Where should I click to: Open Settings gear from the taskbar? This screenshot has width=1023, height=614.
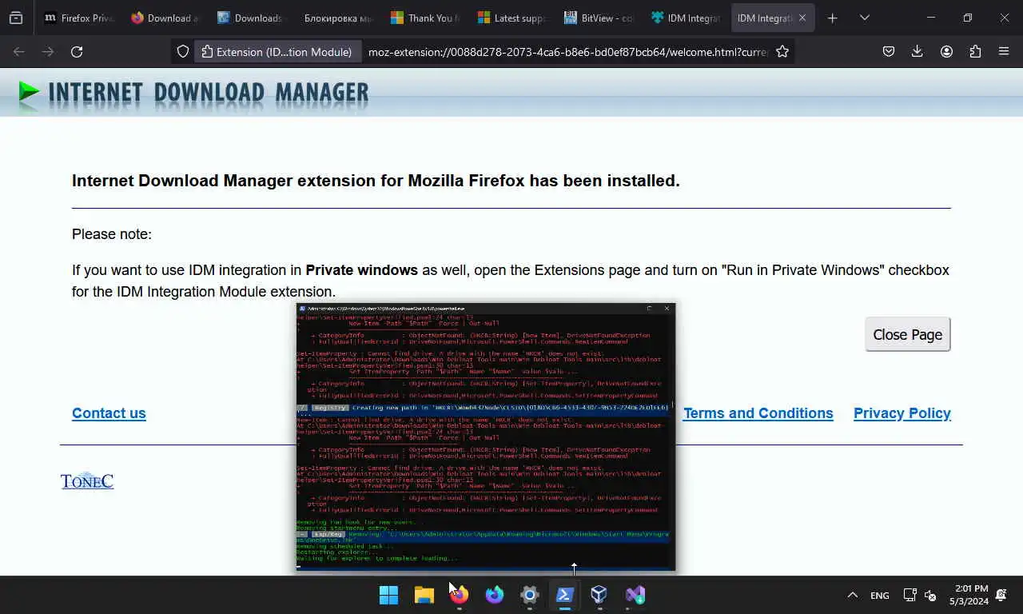click(x=529, y=595)
